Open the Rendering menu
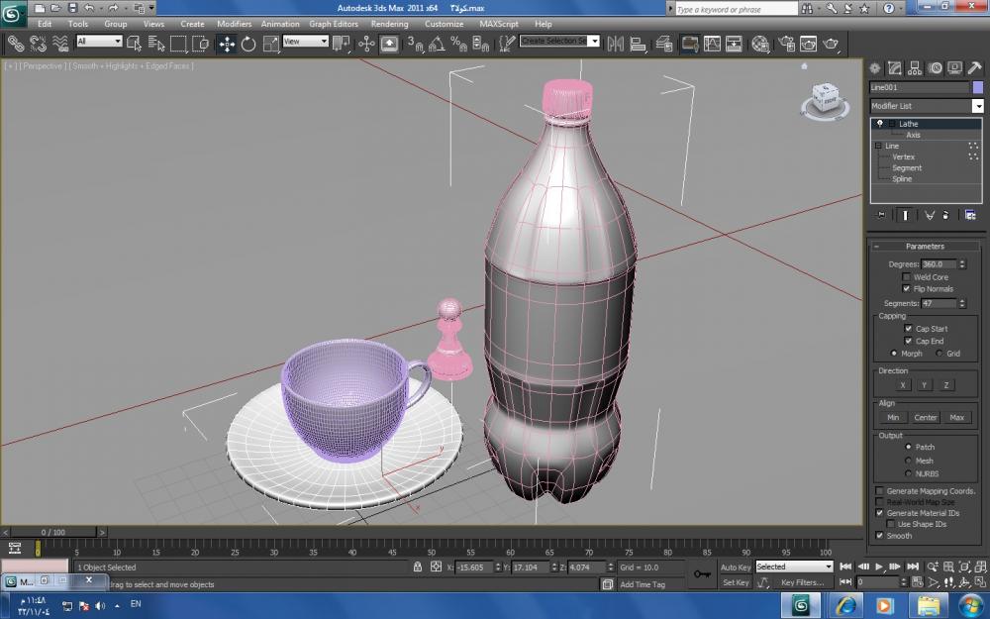Image resolution: width=990 pixels, height=619 pixels. [x=389, y=24]
